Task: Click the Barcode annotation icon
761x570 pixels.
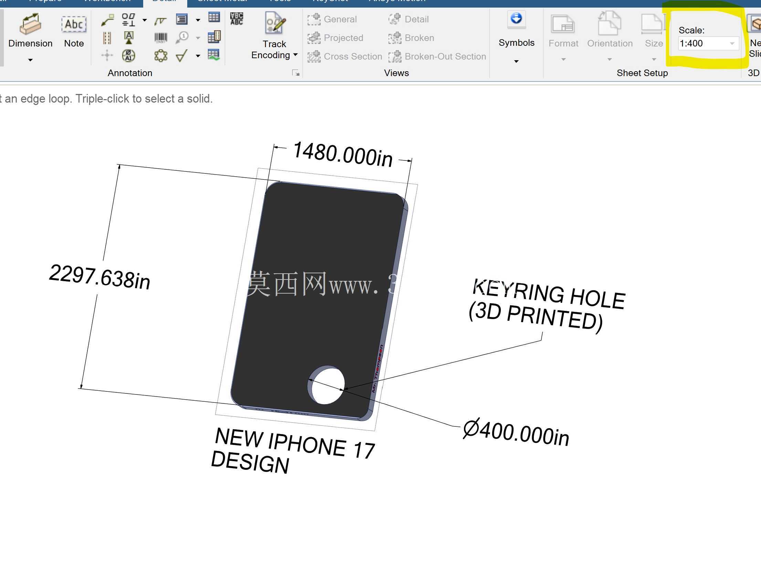Action: (160, 38)
